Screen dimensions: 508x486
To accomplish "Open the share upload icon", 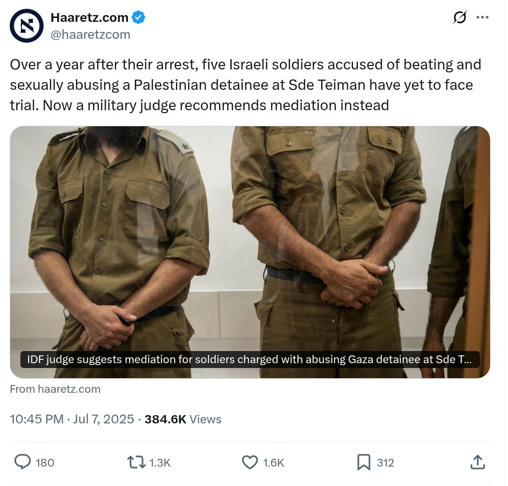I will (478, 462).
